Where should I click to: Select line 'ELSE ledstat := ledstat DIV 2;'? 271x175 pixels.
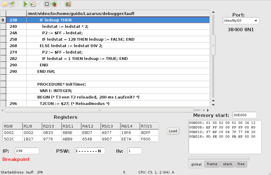coord(118,46)
